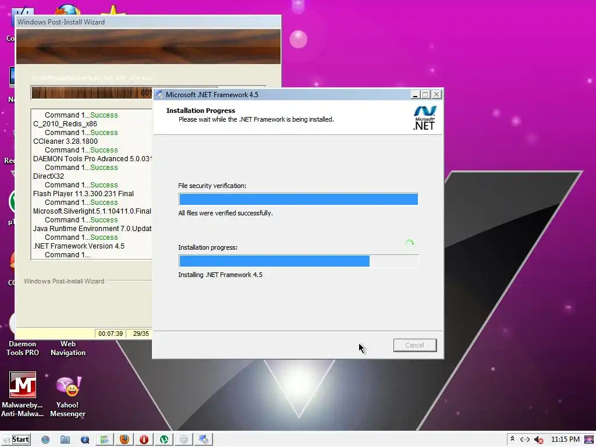This screenshot has height=447, width=596.
Task: Click the Daemon Tools PRO desktop label
Action: click(x=23, y=348)
